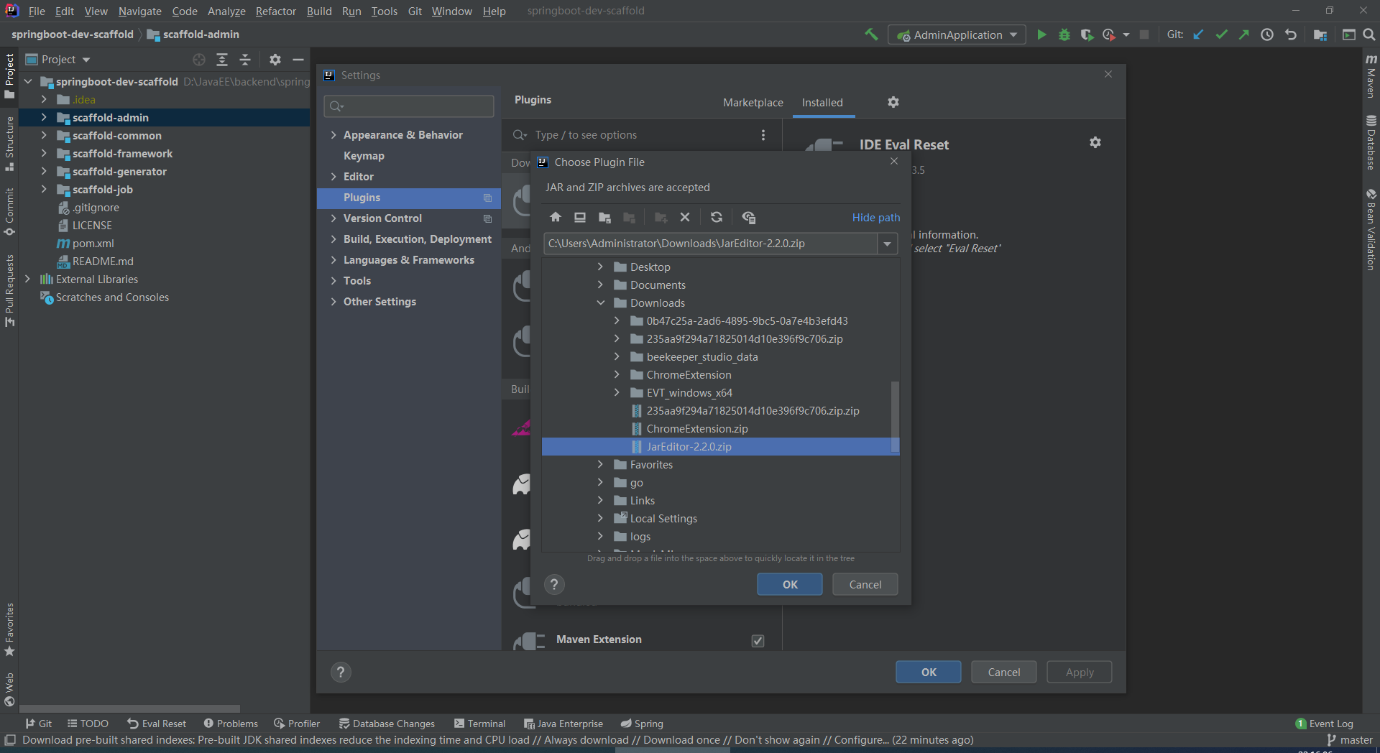Screen dimensions: 1380x753
Task: Confirm plugin file with dialog OK button
Action: tap(789, 584)
